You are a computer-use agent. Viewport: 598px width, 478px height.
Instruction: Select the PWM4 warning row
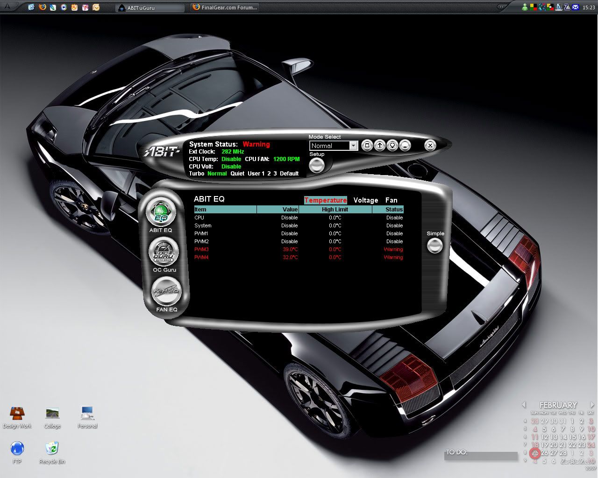(299, 257)
